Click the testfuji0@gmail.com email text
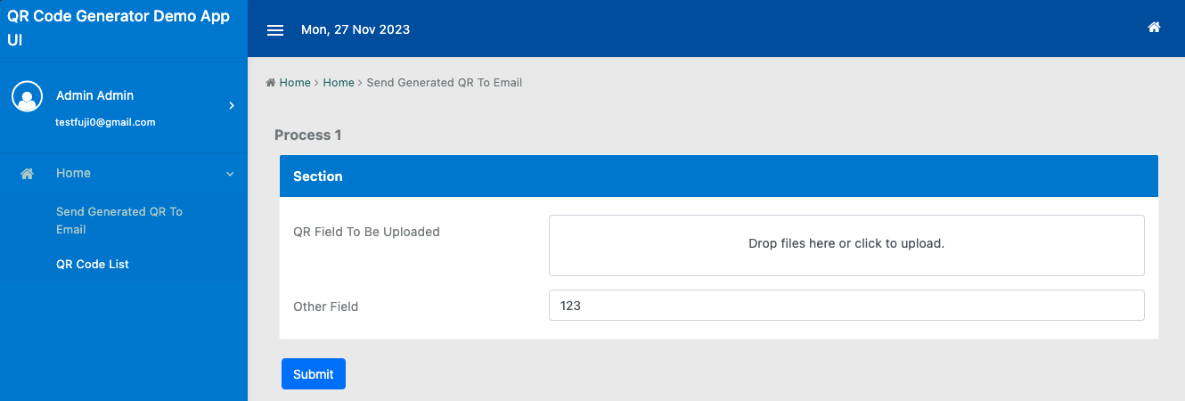Screen dimensions: 1185x401 [105, 122]
